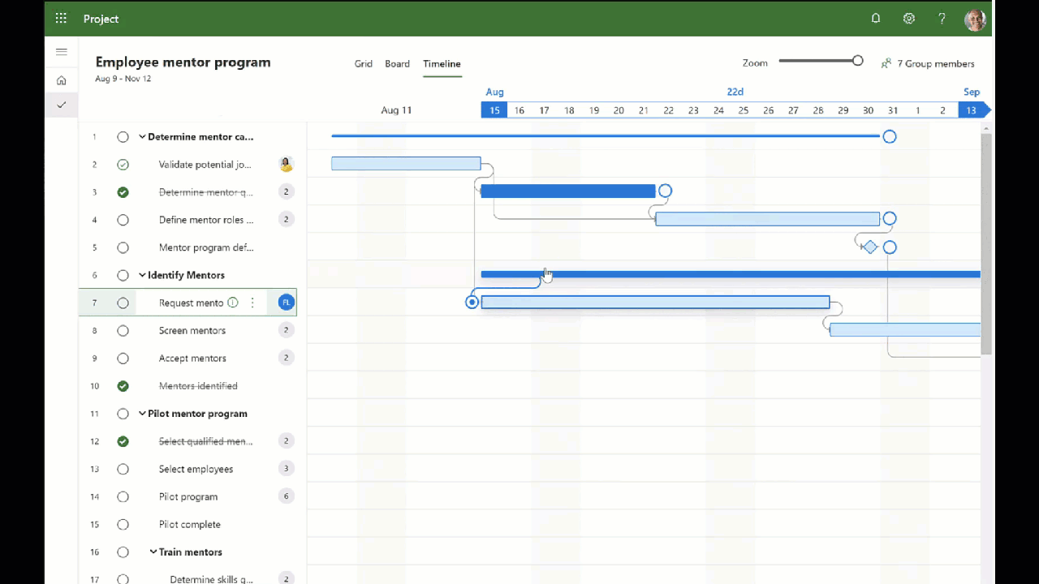The height and width of the screenshot is (584, 1039).
Task: Collapse the Train mentors section
Action: 153,552
